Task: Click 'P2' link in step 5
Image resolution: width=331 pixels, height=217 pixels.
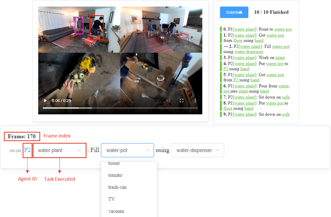Action: (236, 80)
